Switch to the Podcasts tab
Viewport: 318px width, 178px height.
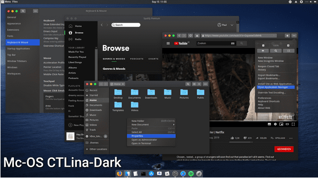tap(137, 59)
